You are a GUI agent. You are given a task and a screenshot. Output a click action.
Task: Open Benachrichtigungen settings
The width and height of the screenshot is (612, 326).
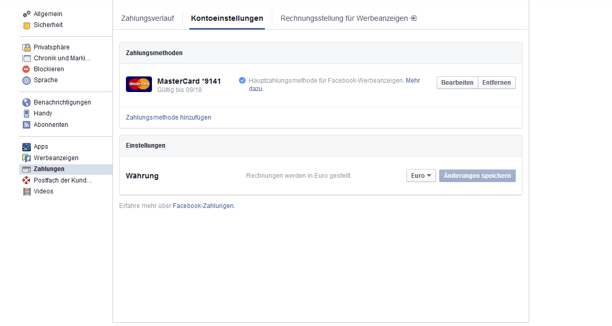point(62,102)
